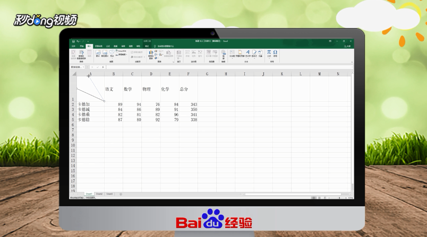Insert Win/Loss sparkline
This screenshot has width=427, height=237.
point(200,54)
